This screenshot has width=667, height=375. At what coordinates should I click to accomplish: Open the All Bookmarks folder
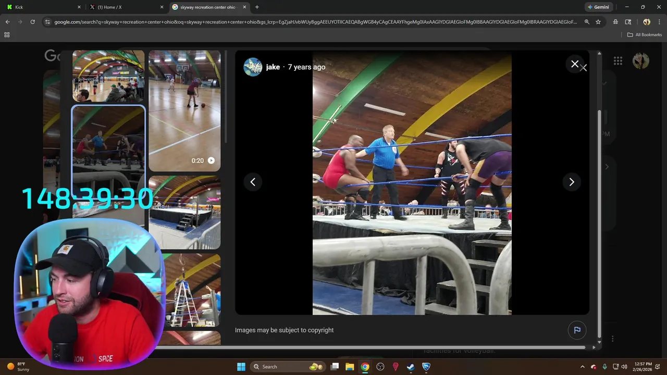[x=645, y=35]
